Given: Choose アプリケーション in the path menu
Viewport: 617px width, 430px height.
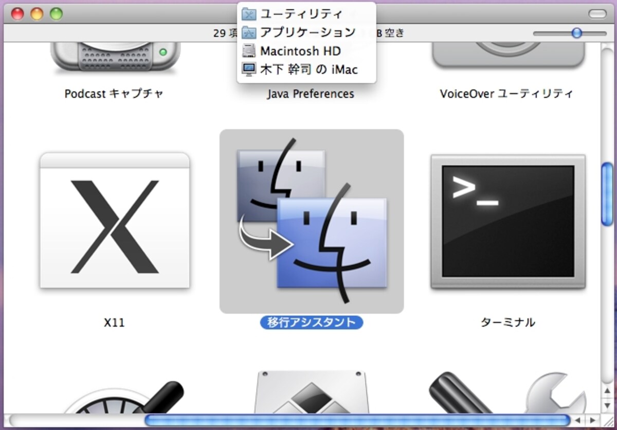Looking at the screenshot, I should pos(306,32).
